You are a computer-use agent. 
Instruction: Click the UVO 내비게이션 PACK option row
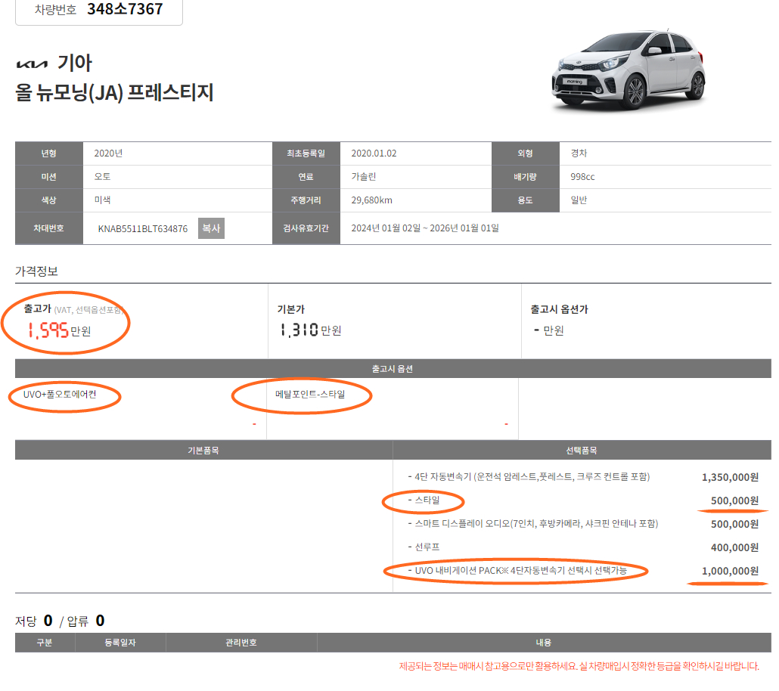(584, 571)
